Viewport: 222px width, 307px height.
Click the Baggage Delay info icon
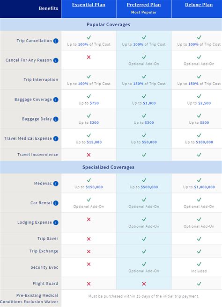pos(56,119)
